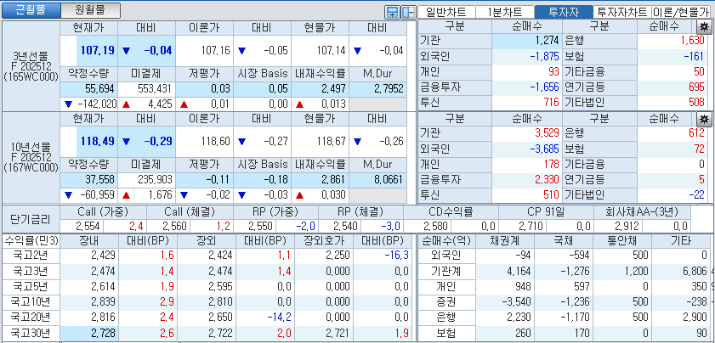The height and width of the screenshot is (343, 715).
Task: Click the 연기금등 value 695
Action: (x=697, y=87)
